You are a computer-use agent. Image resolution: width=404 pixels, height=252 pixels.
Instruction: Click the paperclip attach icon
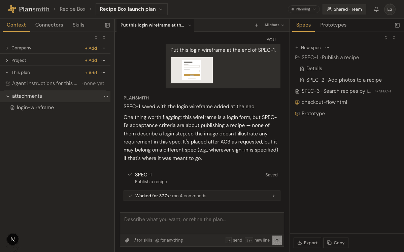pos(127,240)
